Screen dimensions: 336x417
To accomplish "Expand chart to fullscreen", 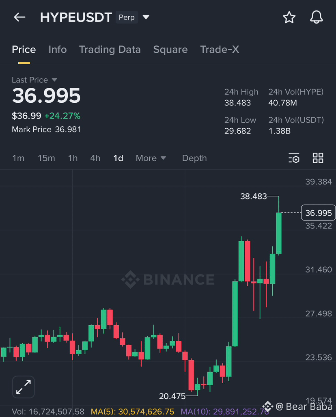I will [x=24, y=387].
